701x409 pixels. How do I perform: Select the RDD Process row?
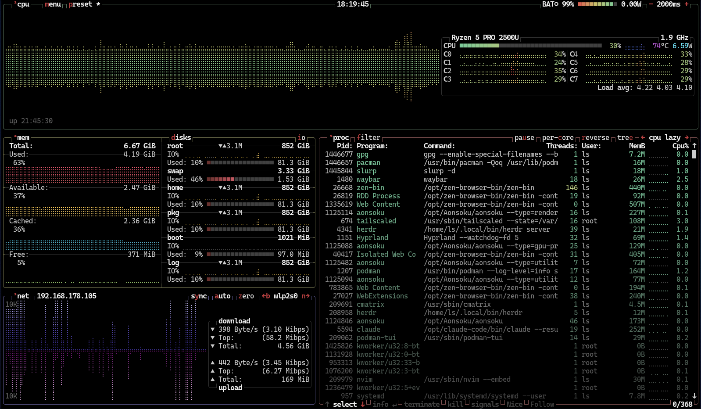[507, 196]
